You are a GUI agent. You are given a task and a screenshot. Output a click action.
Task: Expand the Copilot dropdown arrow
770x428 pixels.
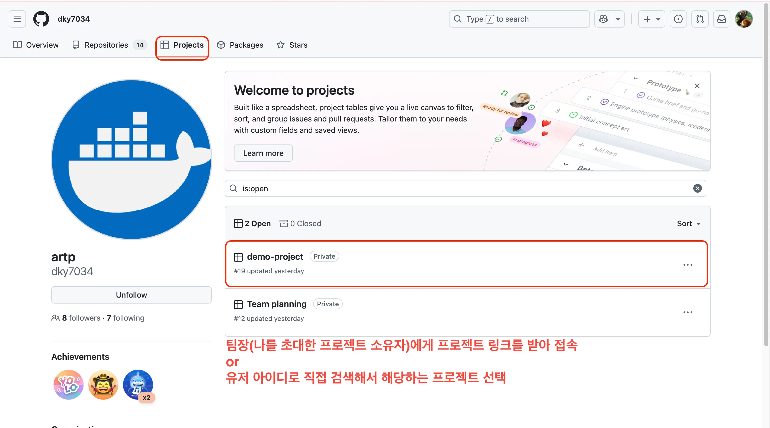point(618,19)
